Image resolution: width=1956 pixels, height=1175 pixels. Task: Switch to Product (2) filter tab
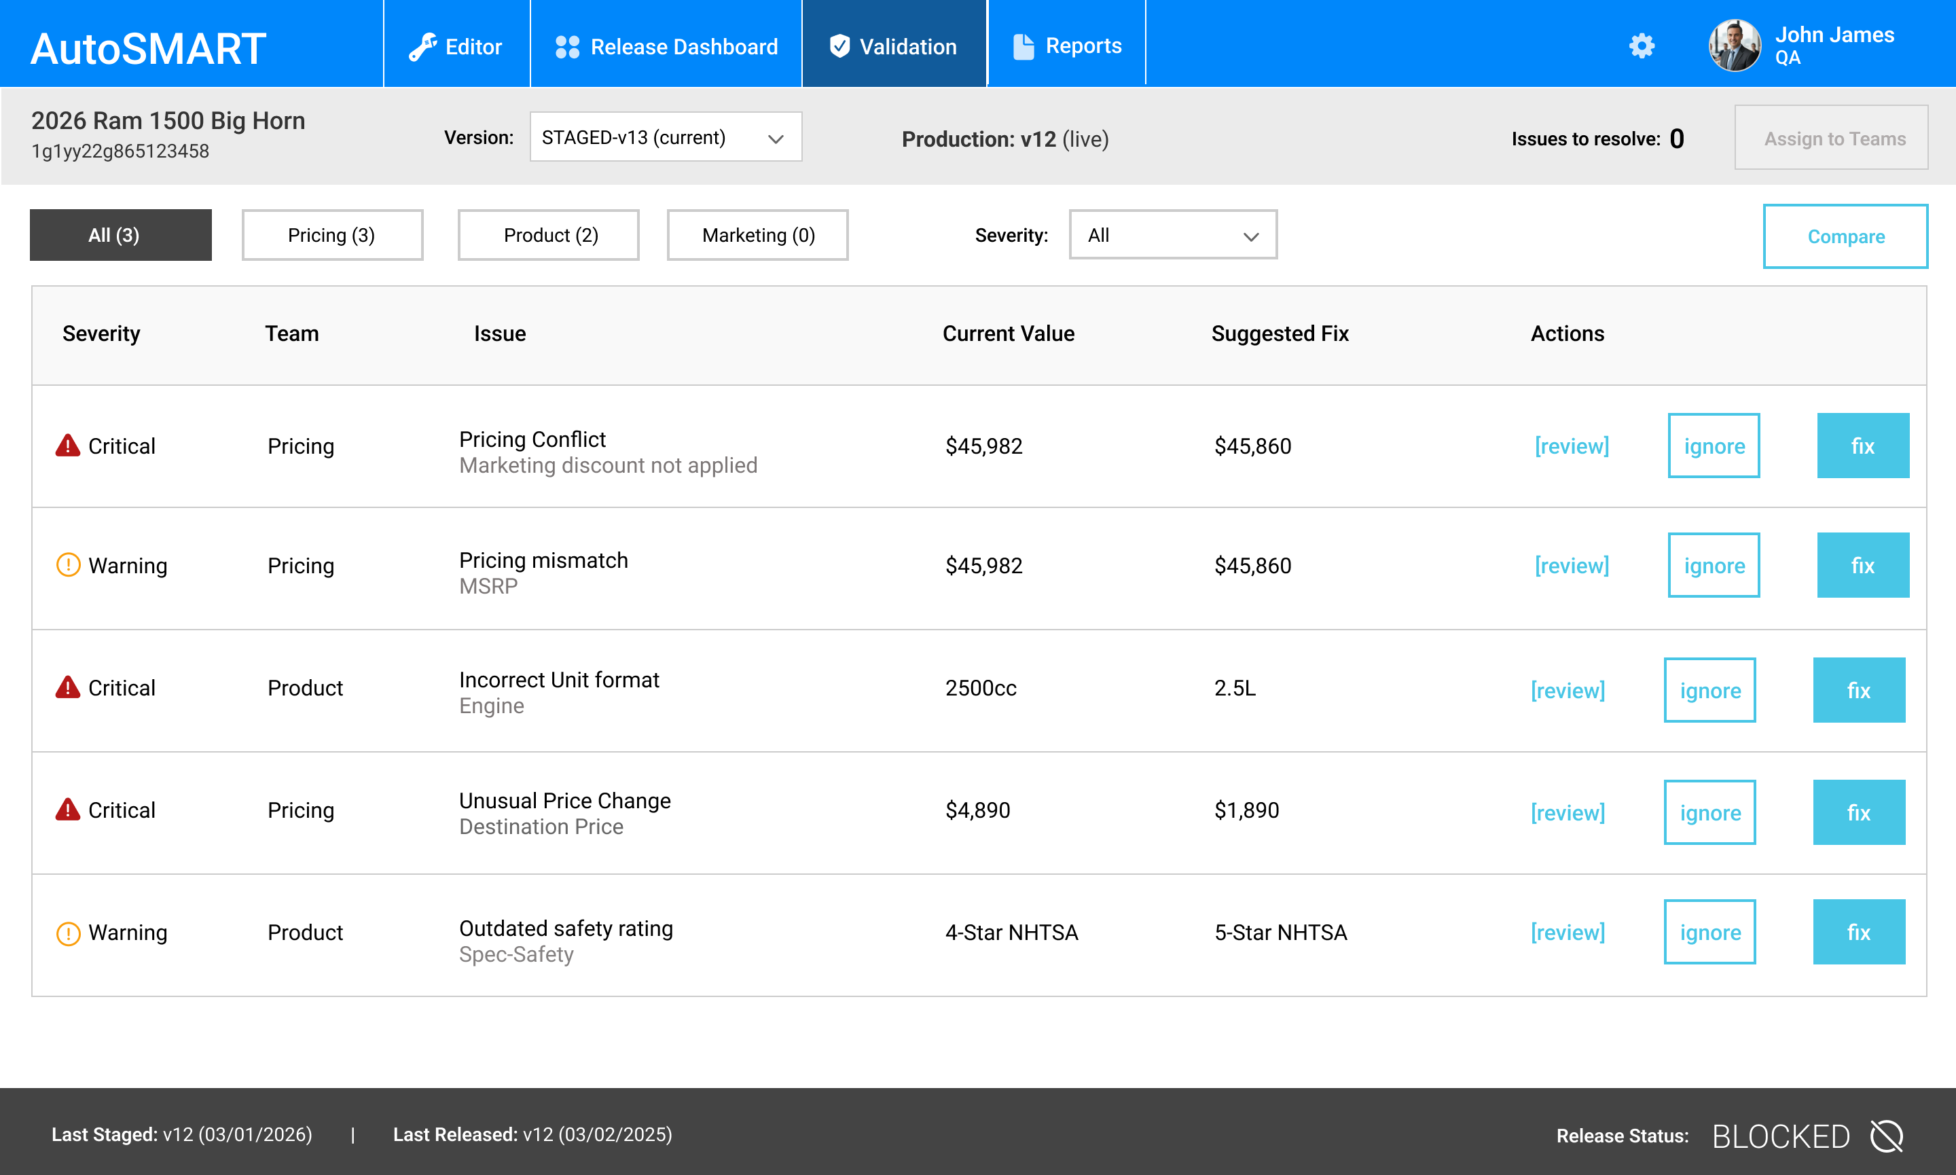548,235
